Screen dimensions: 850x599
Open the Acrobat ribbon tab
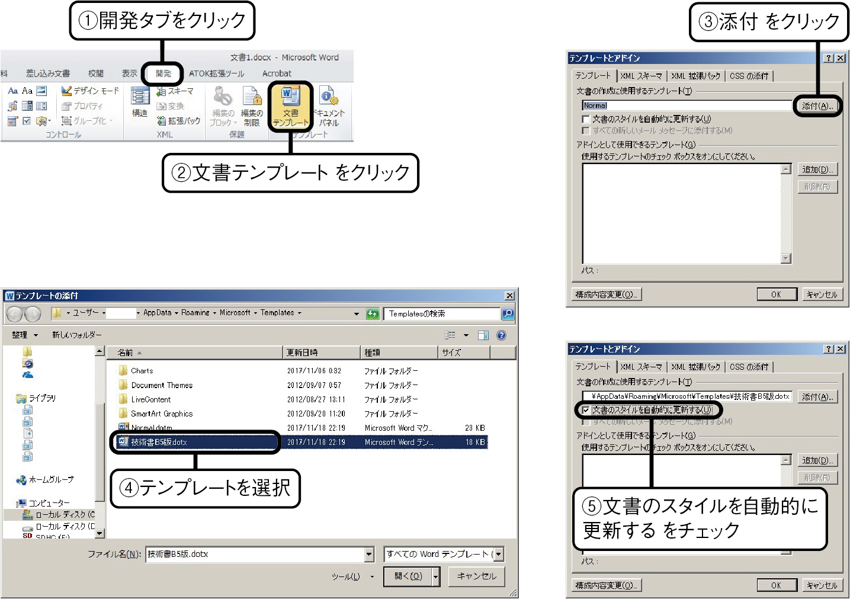click(x=277, y=73)
